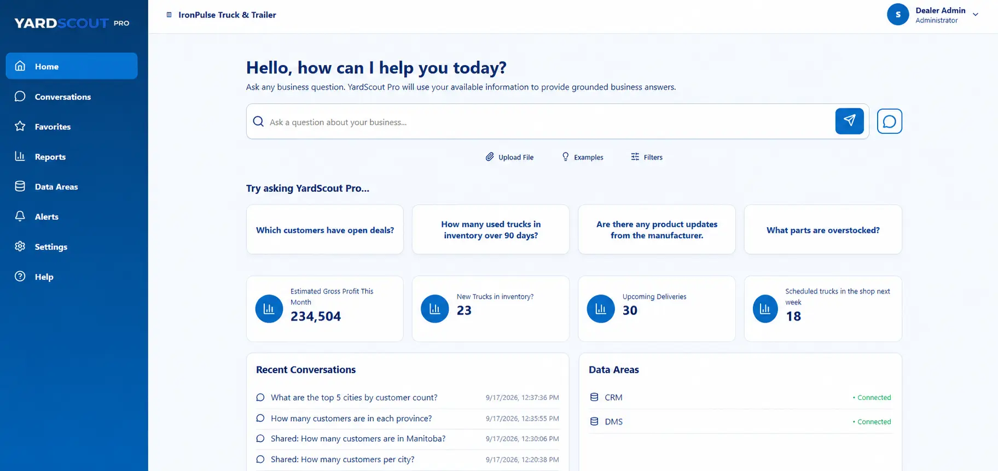Open 'Shared: How many customers per city?' conversation
This screenshot has height=471, width=998.
click(408, 459)
